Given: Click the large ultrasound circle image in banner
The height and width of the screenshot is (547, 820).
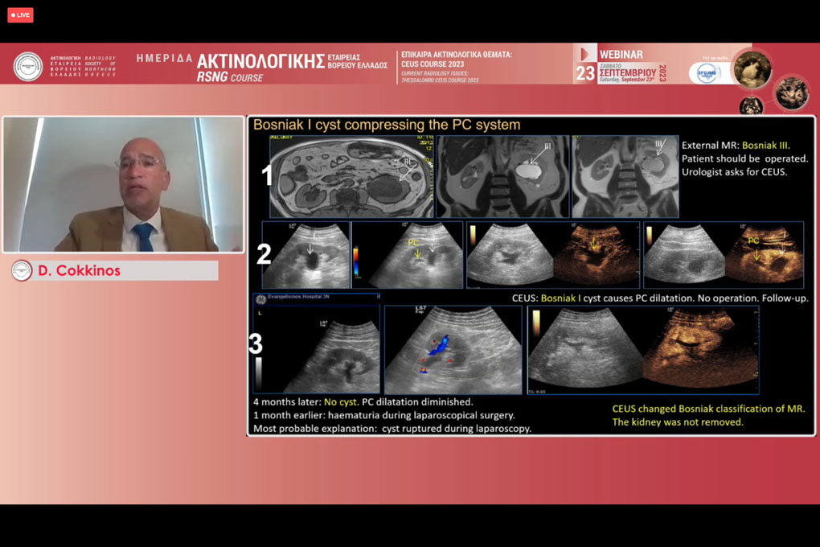Looking at the screenshot, I should pos(752,69).
